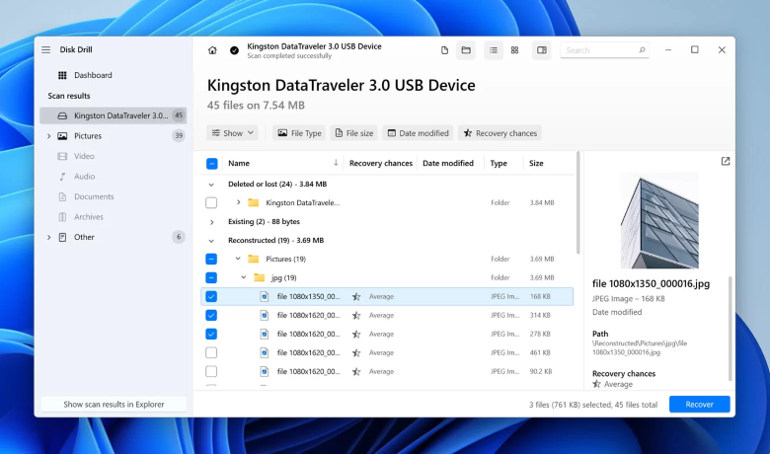Click the Recover button
Image resolution: width=770 pixels, height=454 pixels.
(x=699, y=404)
